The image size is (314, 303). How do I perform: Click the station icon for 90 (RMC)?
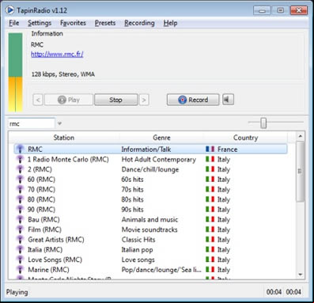(20, 210)
